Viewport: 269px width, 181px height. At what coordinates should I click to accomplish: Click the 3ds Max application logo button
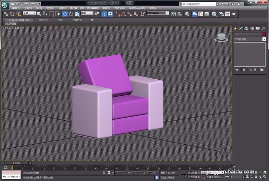click(5, 5)
